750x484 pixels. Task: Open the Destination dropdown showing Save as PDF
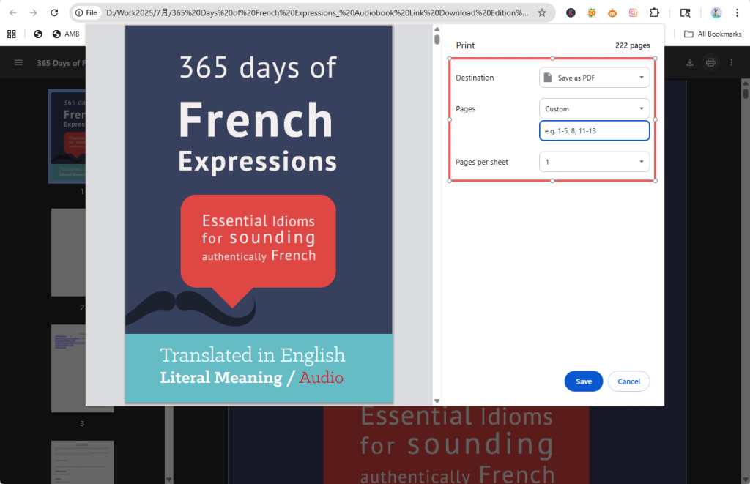coord(594,77)
